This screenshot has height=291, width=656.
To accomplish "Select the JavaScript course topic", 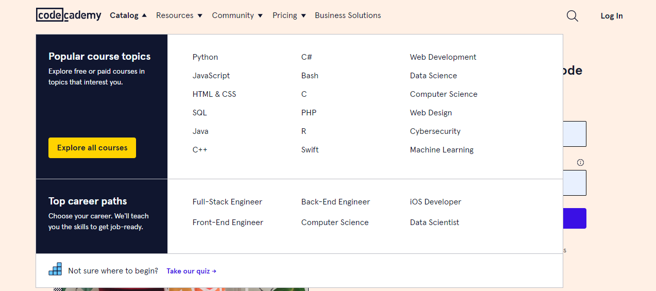I will click(211, 76).
